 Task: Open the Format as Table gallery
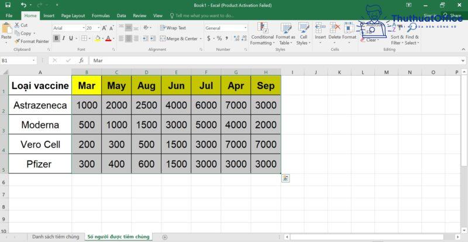coord(285,34)
